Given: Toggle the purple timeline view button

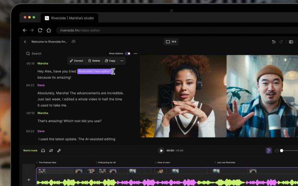Looking at the screenshot, I should pyautogui.click(x=269, y=151).
